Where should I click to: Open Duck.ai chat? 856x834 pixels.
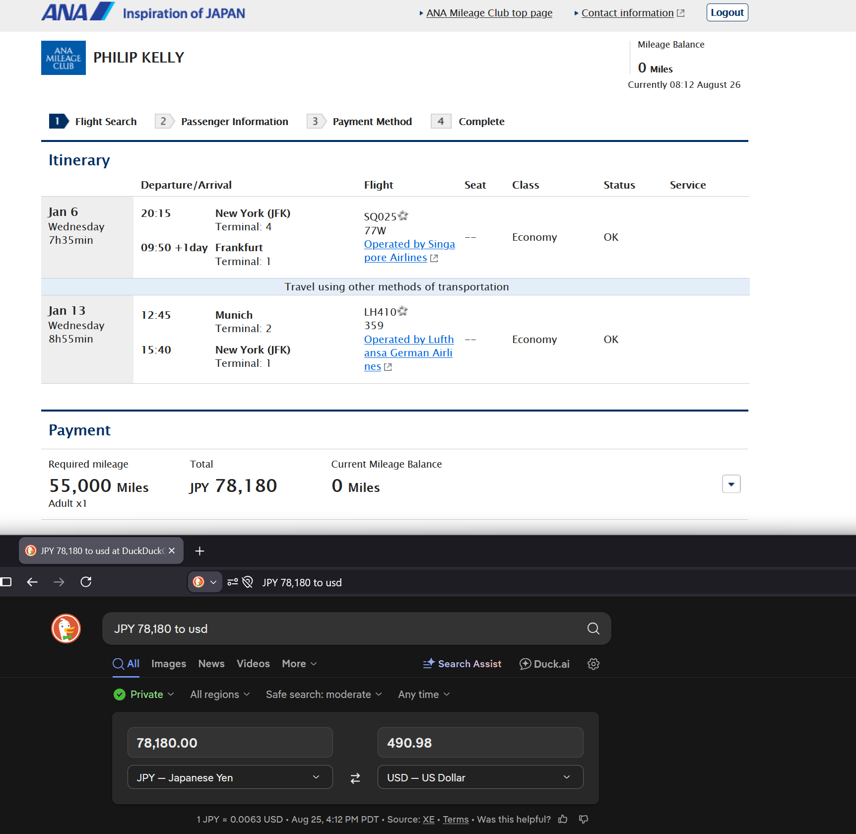(x=544, y=664)
